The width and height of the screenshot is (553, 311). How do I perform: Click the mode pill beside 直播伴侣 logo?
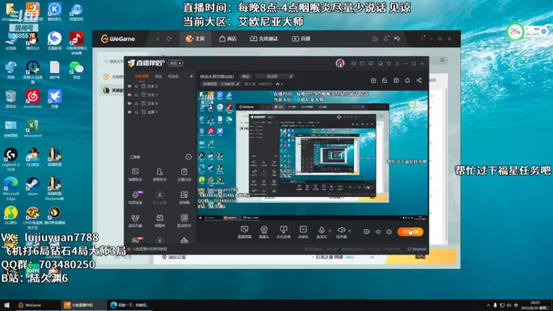coord(176,63)
